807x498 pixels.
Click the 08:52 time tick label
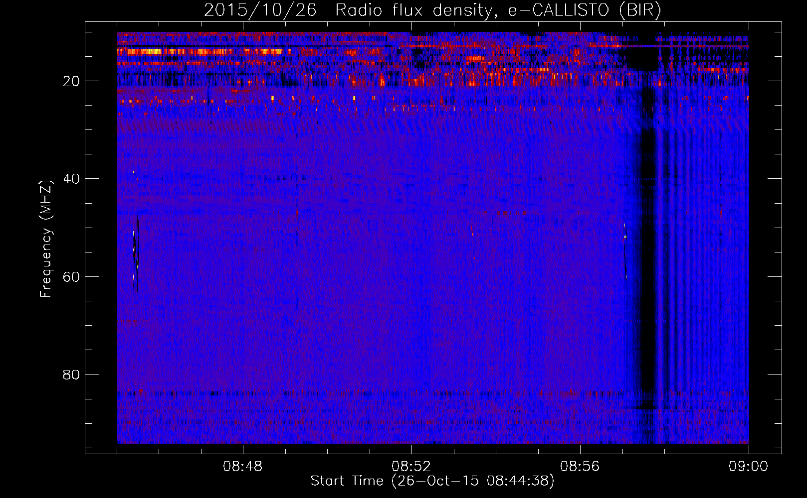pos(411,466)
